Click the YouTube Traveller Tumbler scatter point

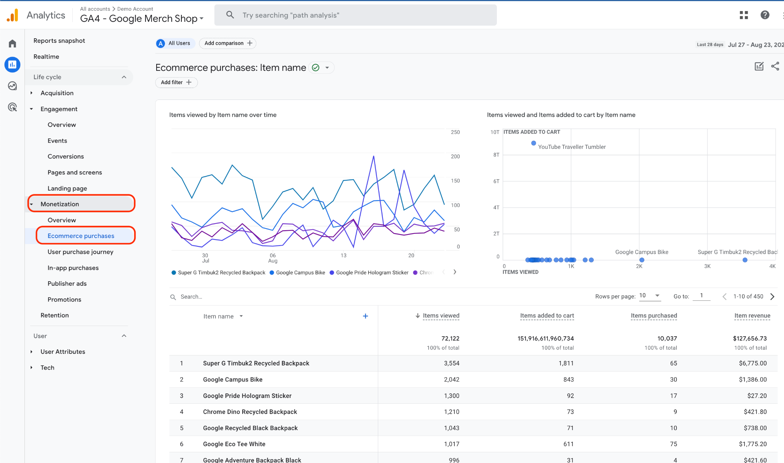(533, 143)
